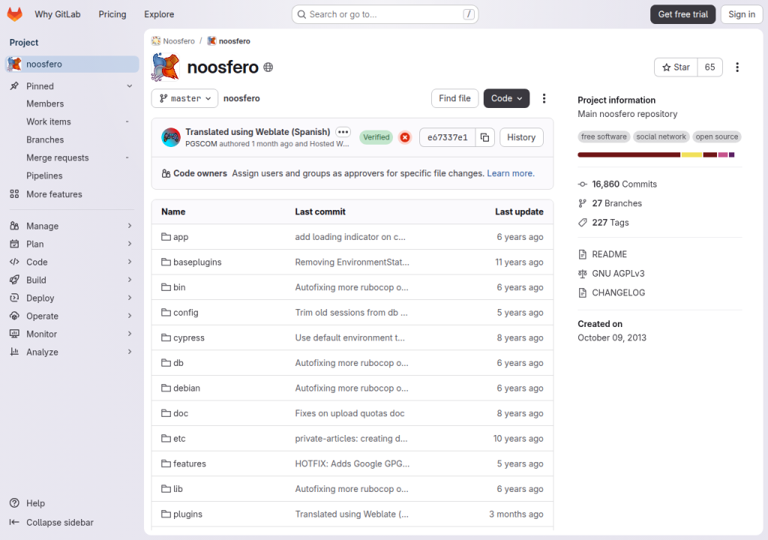Click the GitLab fox logo
The width and height of the screenshot is (768, 540).
click(15, 14)
